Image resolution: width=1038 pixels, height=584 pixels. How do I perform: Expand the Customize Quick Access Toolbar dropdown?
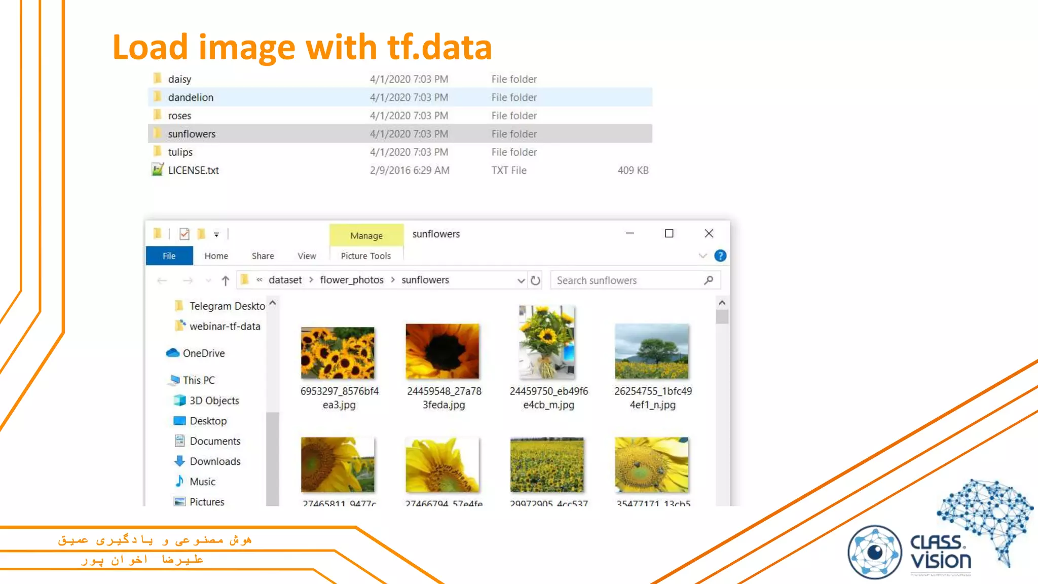coord(216,234)
